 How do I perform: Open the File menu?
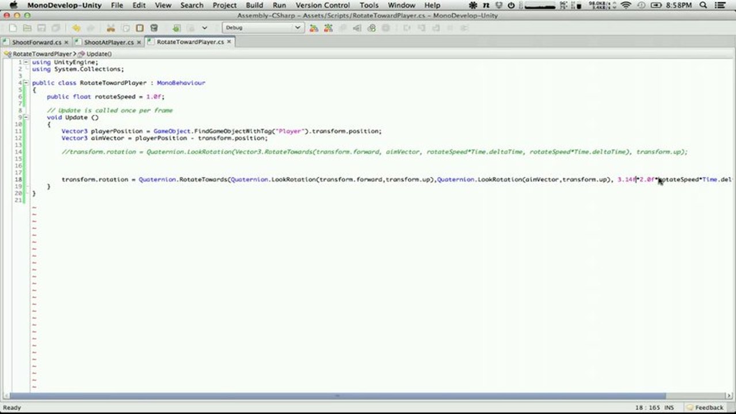click(x=117, y=5)
